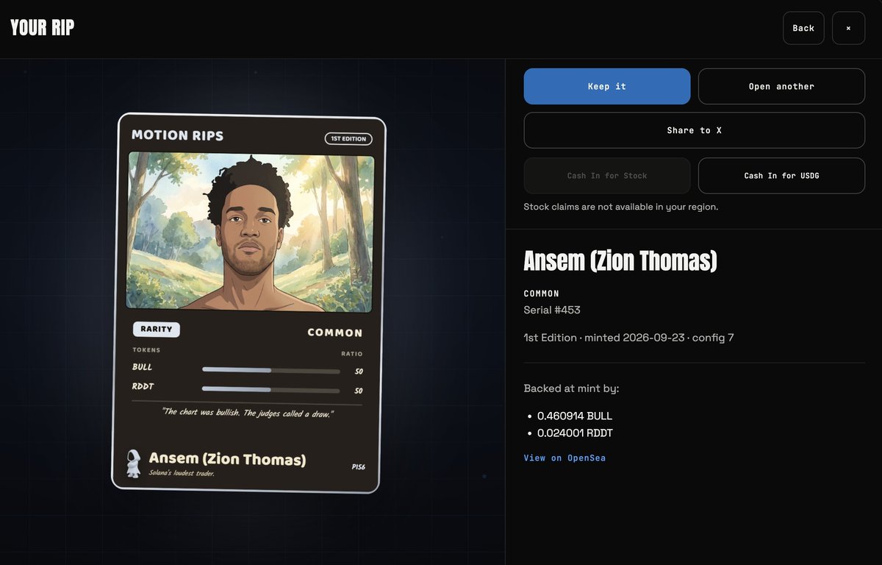Click the Keep it button

pyautogui.click(x=607, y=86)
